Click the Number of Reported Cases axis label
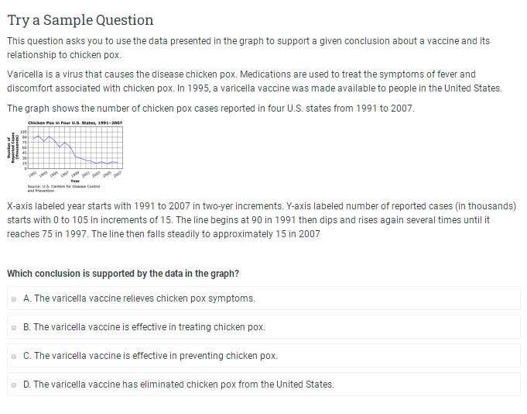Screen dimensions: 527x414 (x=13, y=148)
